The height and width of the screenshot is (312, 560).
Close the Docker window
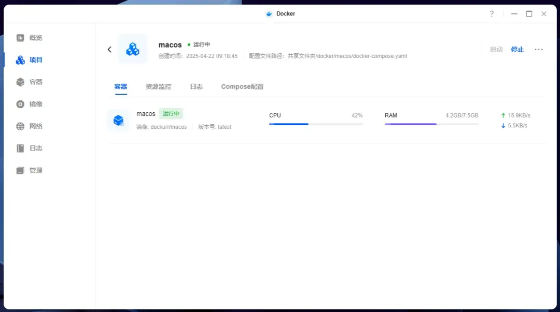(543, 14)
